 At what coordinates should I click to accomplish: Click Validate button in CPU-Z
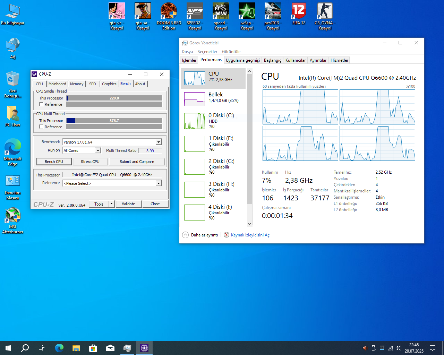click(128, 204)
